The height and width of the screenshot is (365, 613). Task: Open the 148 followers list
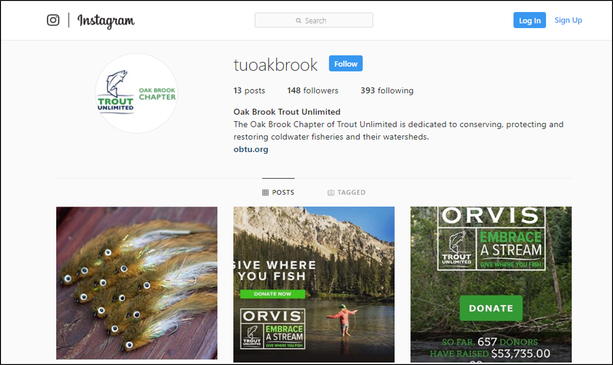point(313,90)
